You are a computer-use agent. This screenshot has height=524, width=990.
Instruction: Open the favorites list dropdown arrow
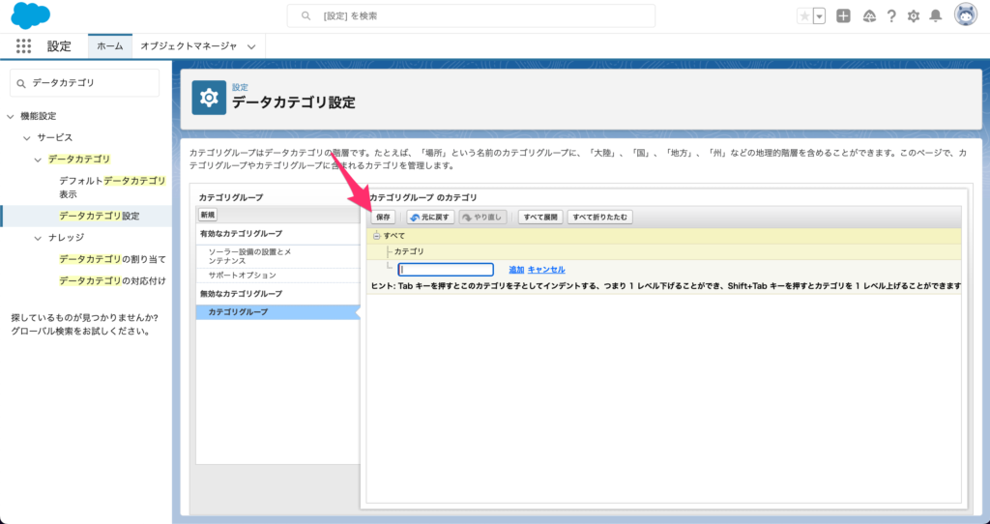pyautogui.click(x=820, y=15)
